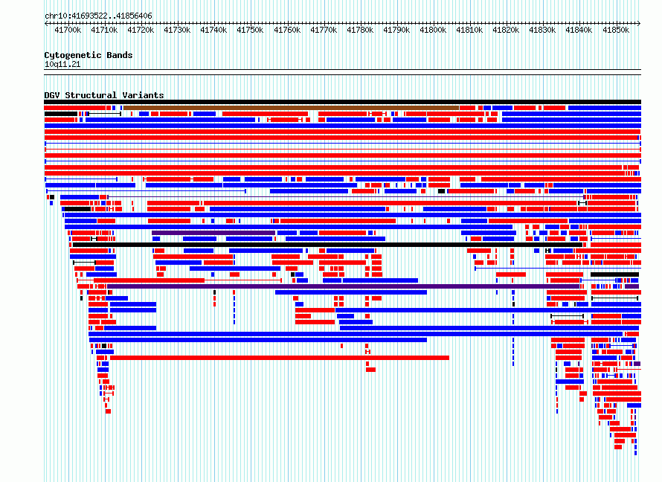Select the long brown structural variant bar
Viewport: 662px width, 482px height.
(292, 108)
